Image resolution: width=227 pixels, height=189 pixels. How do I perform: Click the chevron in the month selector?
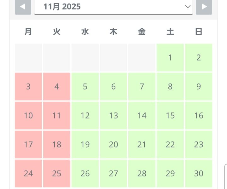(188, 7)
